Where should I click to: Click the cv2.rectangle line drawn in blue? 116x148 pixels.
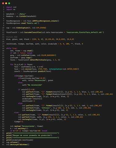46,96
